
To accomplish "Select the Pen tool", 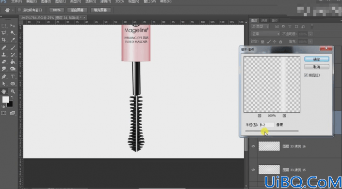I will [x=4, y=77].
